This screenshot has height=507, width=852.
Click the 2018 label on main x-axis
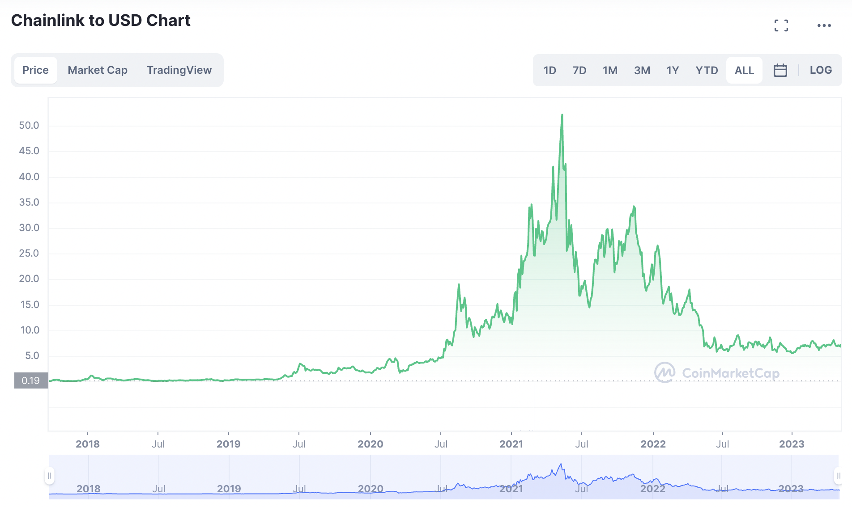point(87,444)
